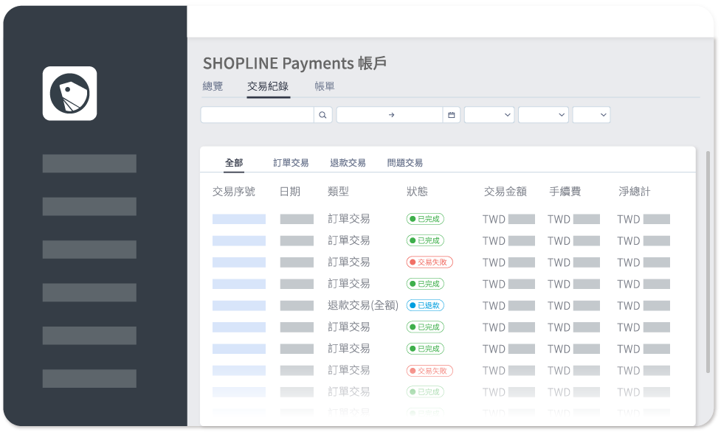Click the 類型 column header
The image size is (721, 432).
pos(338,191)
